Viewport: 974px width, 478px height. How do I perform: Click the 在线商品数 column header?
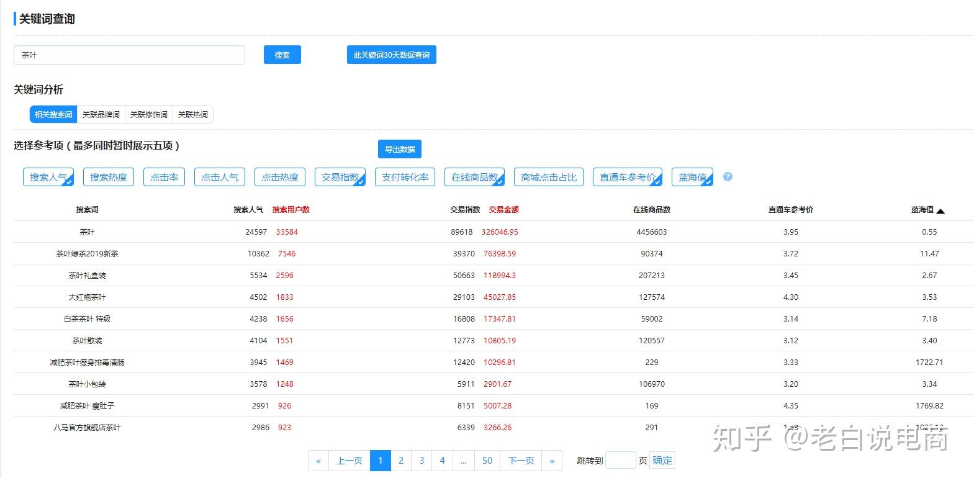coord(652,210)
